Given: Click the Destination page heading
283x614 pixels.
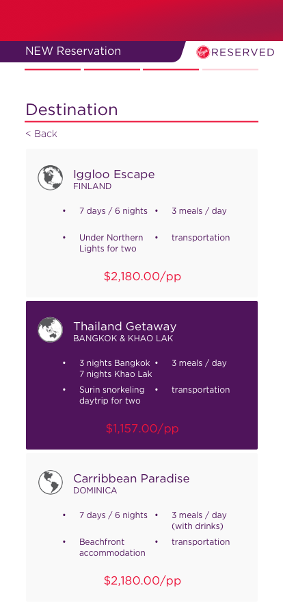Looking at the screenshot, I should 72,110.
